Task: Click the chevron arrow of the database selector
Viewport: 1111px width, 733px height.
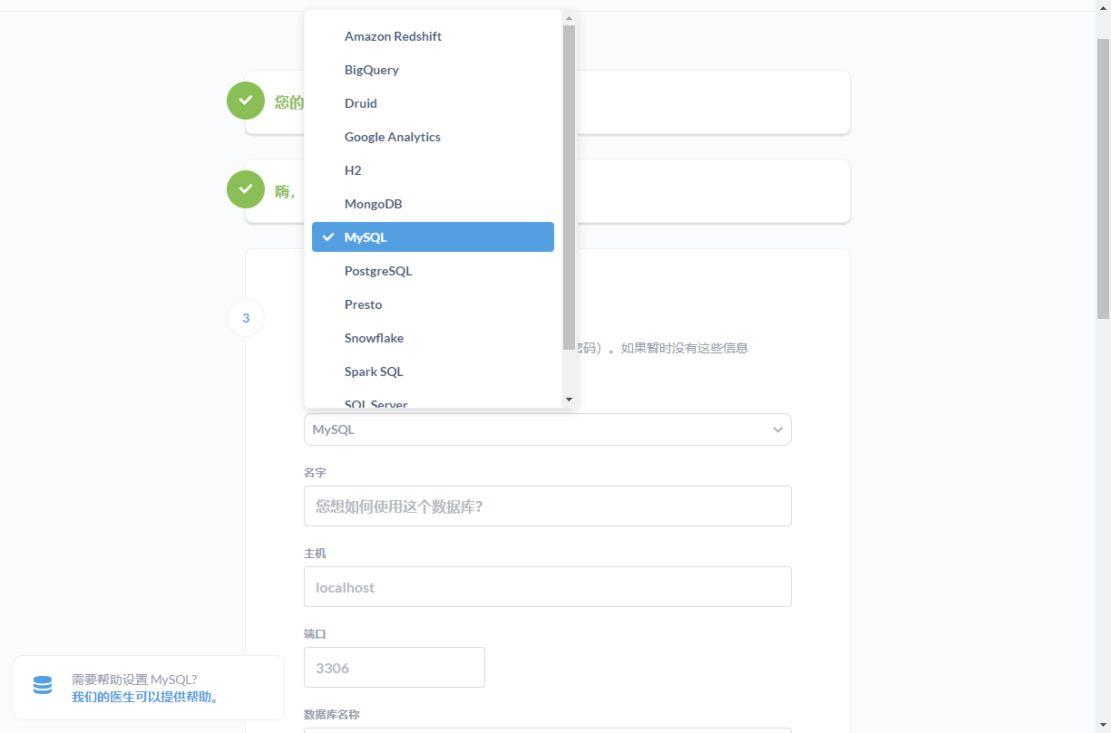Action: [x=777, y=429]
